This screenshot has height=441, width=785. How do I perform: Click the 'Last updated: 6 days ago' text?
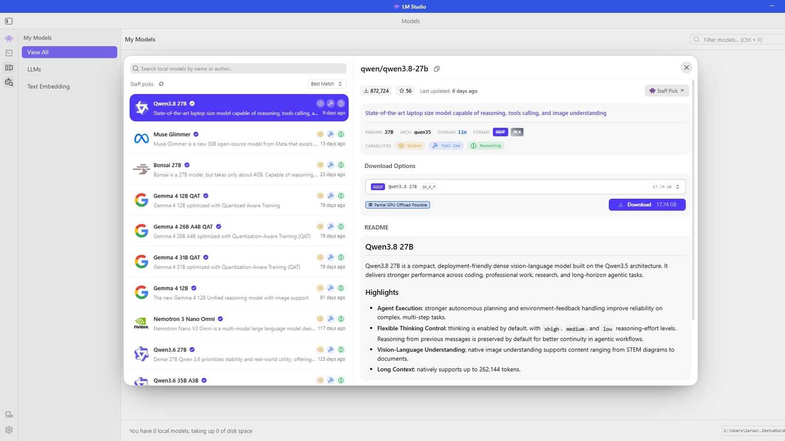tap(448, 91)
